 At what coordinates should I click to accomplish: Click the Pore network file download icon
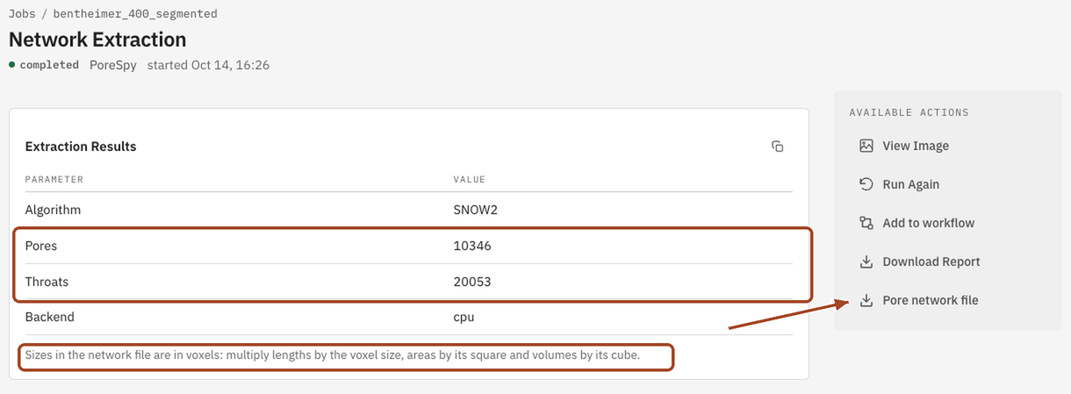pyautogui.click(x=866, y=300)
